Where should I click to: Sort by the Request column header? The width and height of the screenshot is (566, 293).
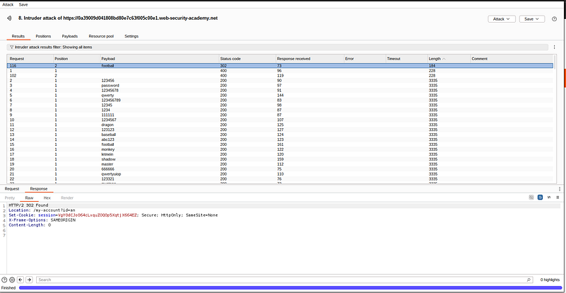point(30,59)
